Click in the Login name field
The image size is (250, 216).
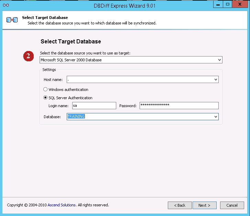94,106
